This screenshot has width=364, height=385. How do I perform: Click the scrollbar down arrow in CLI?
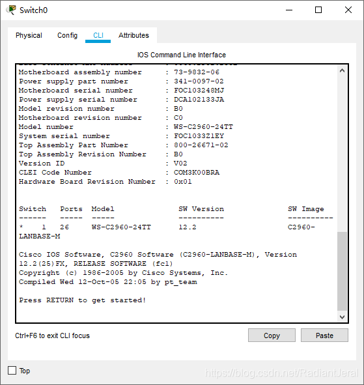(x=342, y=317)
